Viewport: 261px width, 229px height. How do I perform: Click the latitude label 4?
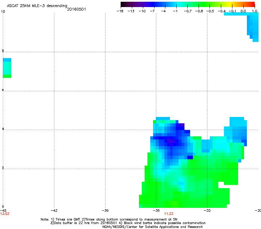click(x=3, y=129)
